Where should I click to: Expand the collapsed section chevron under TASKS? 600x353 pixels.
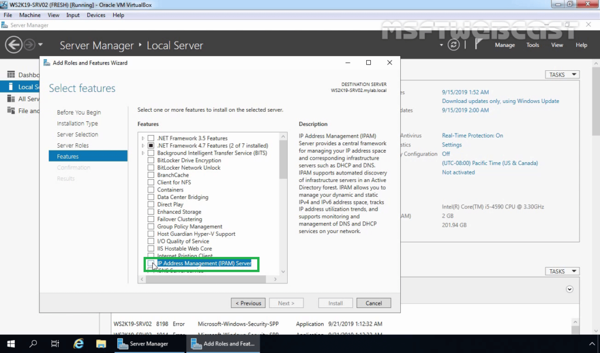point(570,289)
